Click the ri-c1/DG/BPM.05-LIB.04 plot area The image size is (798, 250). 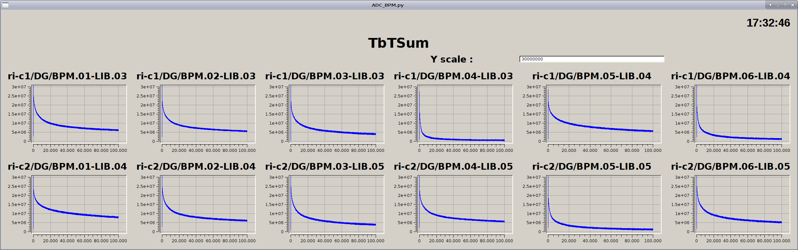pos(603,114)
